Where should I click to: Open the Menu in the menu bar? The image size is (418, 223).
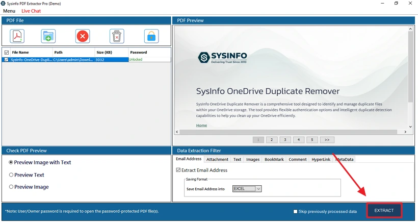pos(9,11)
